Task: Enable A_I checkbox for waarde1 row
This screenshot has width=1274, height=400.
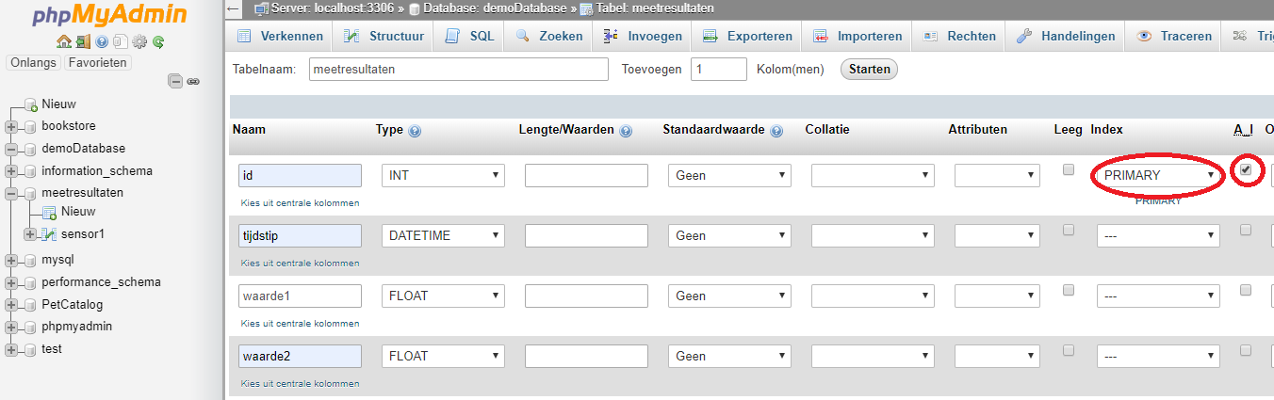Action: pos(1246,290)
